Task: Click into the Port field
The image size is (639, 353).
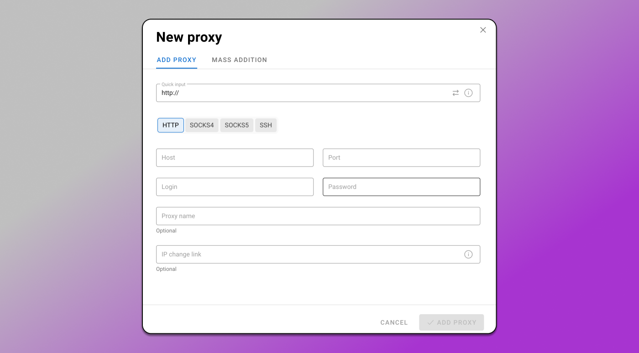Action: 401,157
